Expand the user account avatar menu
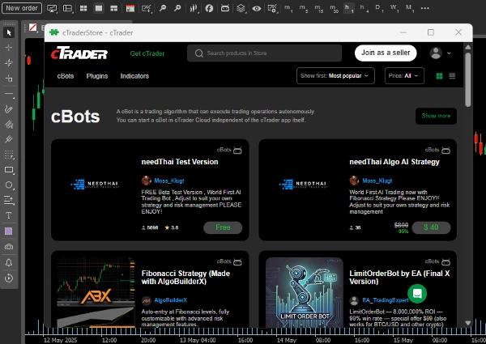Screen dimensions: 486x344 tap(440, 53)
